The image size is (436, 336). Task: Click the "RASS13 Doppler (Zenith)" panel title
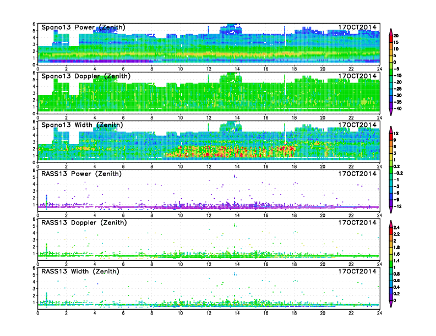[84, 222]
